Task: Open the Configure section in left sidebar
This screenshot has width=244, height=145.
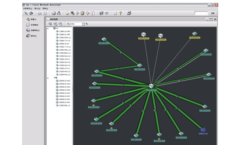Action: (x=31, y=19)
